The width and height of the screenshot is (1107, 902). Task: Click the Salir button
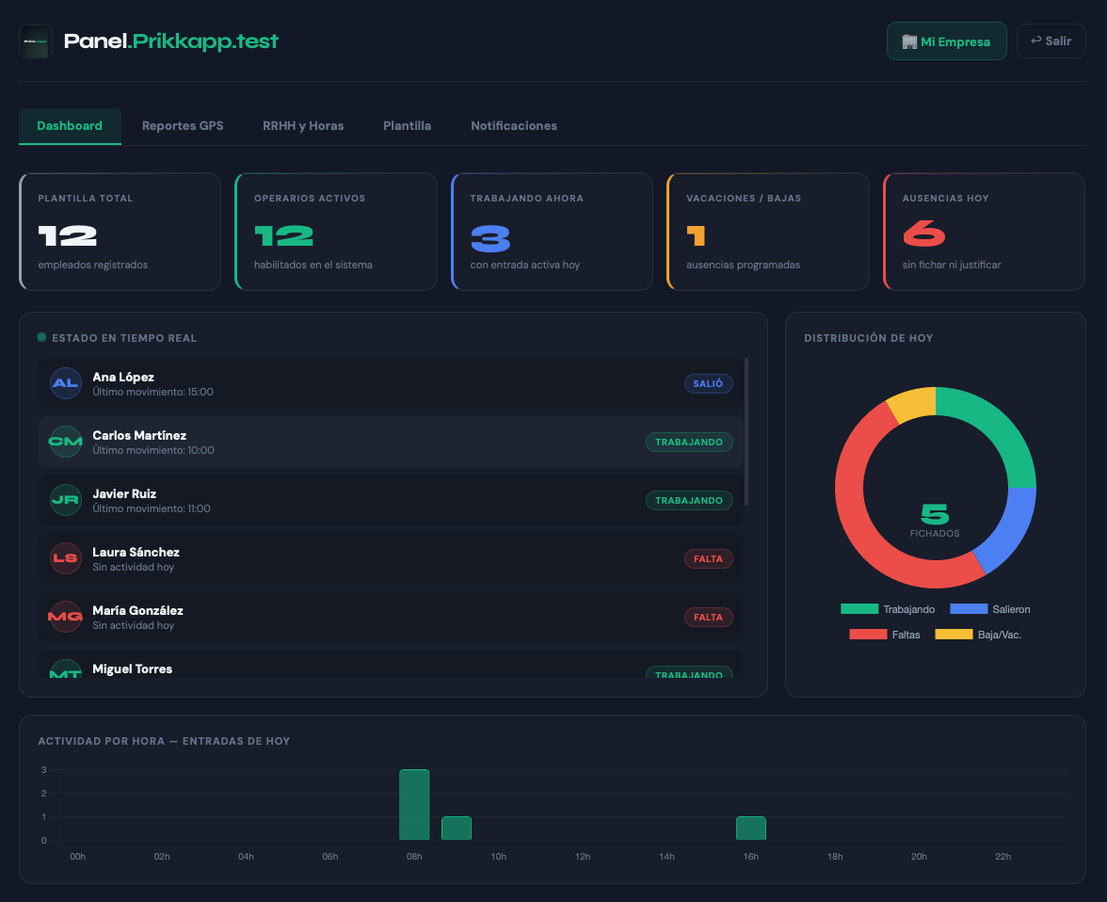coord(1051,40)
